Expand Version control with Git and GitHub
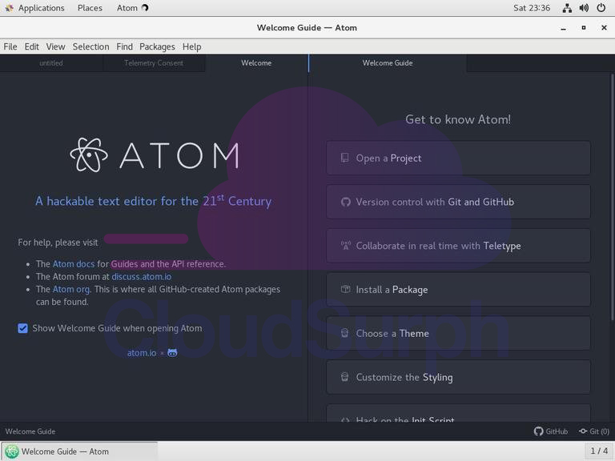The height and width of the screenshot is (461, 615). click(458, 202)
